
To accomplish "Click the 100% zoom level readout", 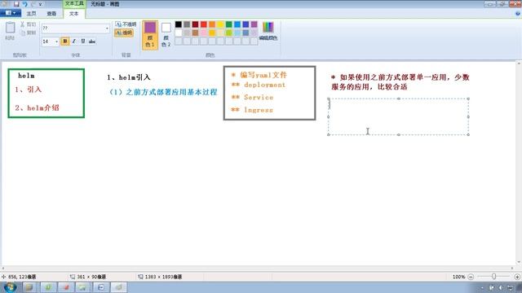I will click(458, 277).
